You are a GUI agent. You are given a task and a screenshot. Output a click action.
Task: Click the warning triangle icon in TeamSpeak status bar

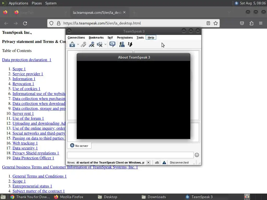click(x=164, y=162)
